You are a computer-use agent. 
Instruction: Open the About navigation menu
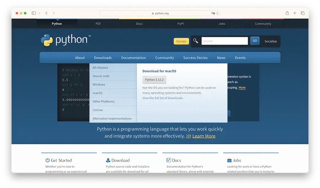[x=80, y=58]
